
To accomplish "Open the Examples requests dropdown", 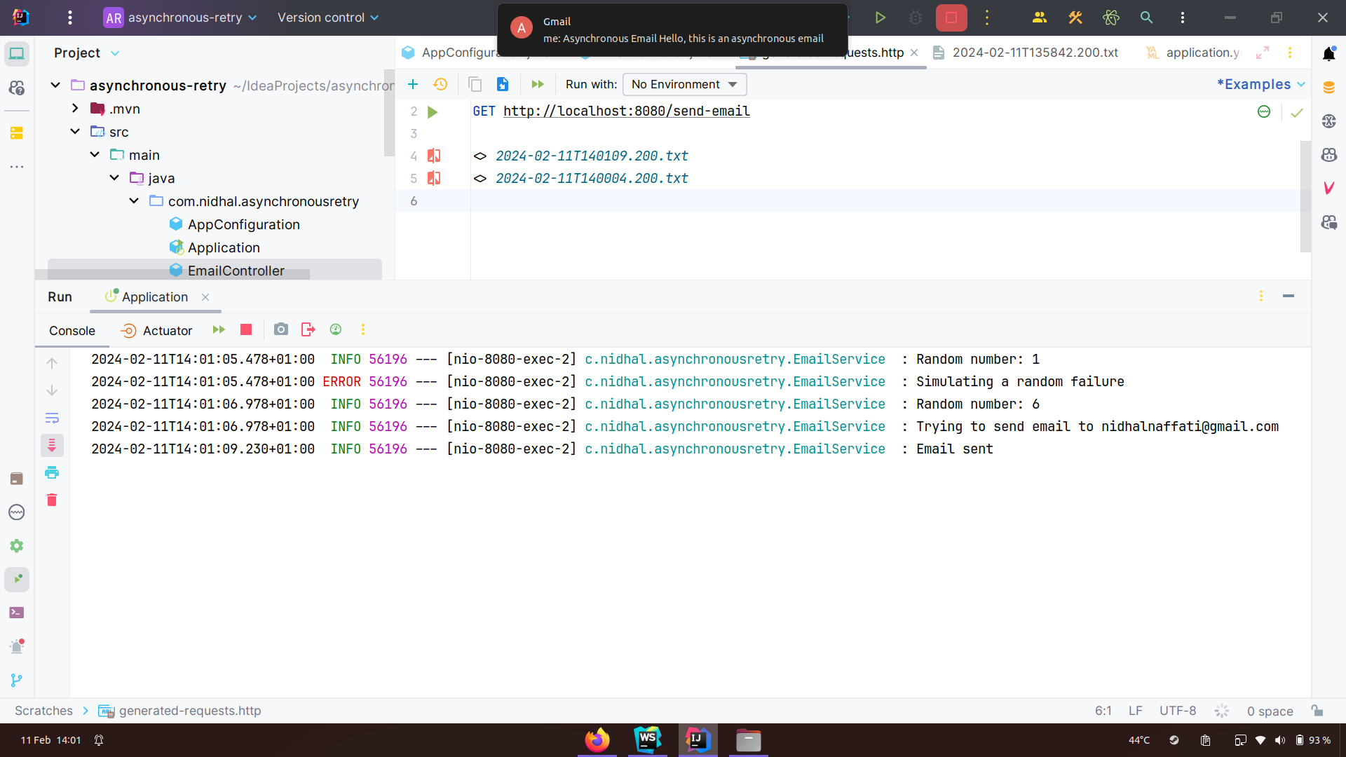I will click(1260, 84).
